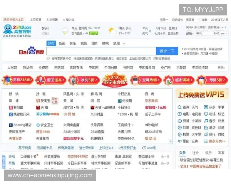The image size is (231, 185).
Task: Click the 空调热销 banner
Action: (146, 80)
